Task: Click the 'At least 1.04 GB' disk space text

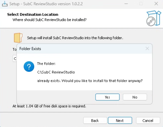Action: coord(49,106)
